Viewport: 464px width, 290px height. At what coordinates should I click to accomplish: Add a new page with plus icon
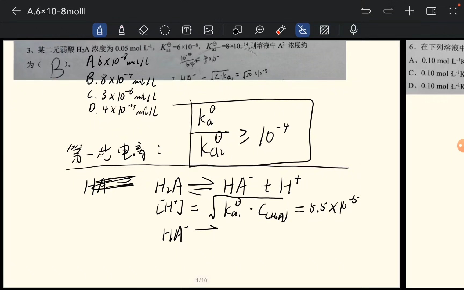coord(409,11)
